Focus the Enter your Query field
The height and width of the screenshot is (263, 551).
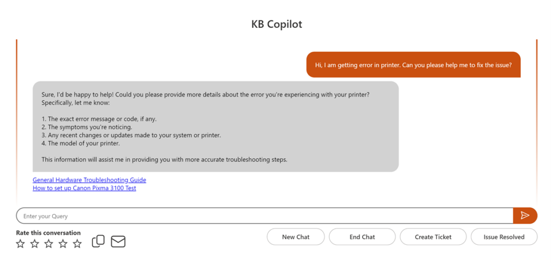[x=265, y=216]
